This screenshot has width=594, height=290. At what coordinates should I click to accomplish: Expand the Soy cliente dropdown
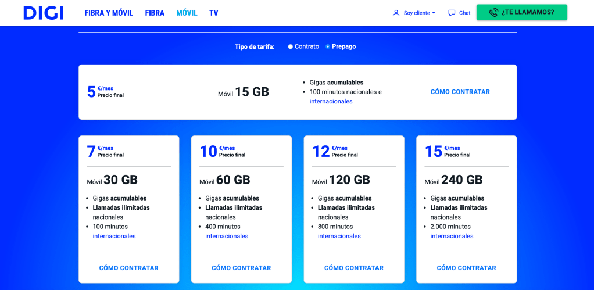419,13
